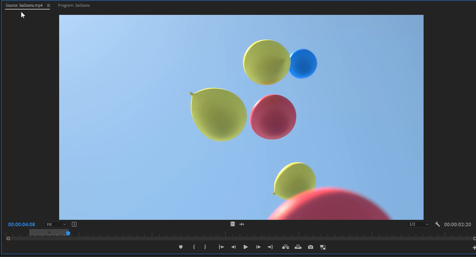The height and width of the screenshot is (257, 476).
Task: Click the Mark Out bracket icon
Action: click(205, 247)
